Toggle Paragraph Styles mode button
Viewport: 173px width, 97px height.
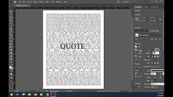pos(141,31)
